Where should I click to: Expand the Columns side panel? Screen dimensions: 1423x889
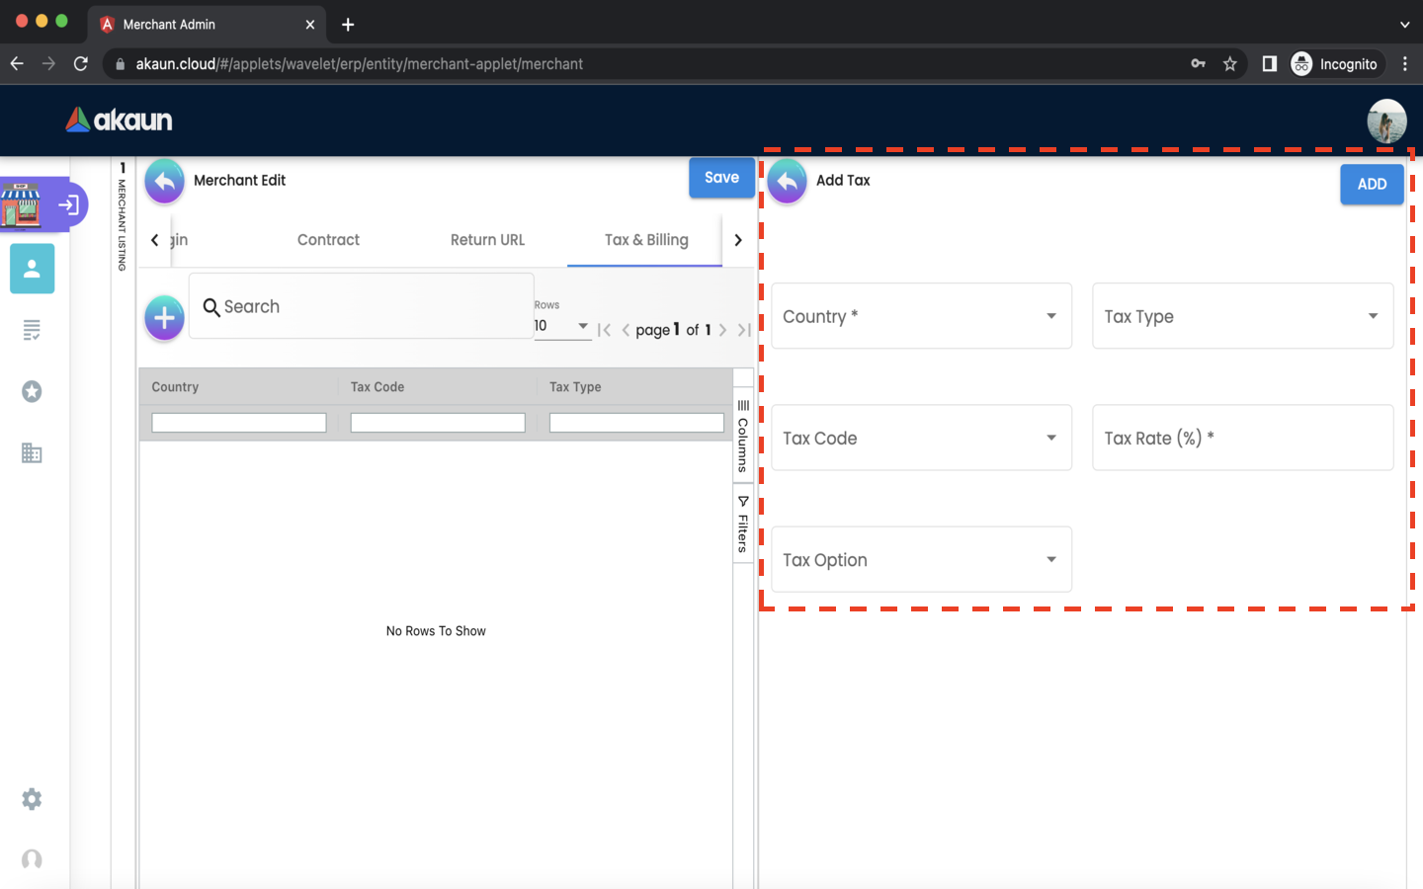tap(743, 437)
